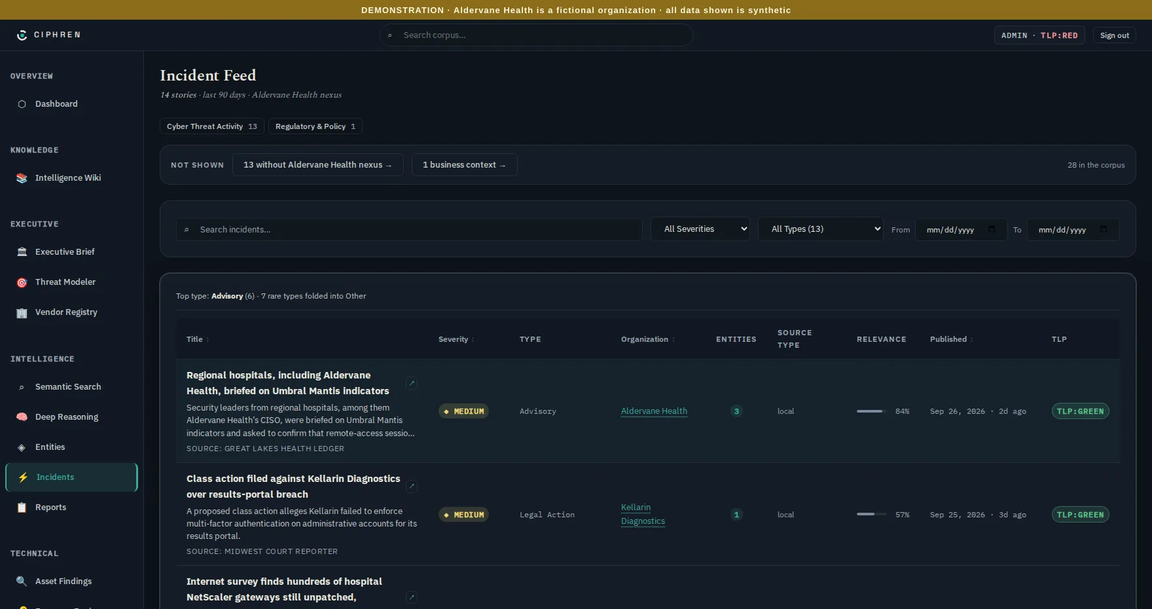This screenshot has height=609, width=1152.
Task: Open the Threat Modeler target icon
Action: click(x=22, y=282)
